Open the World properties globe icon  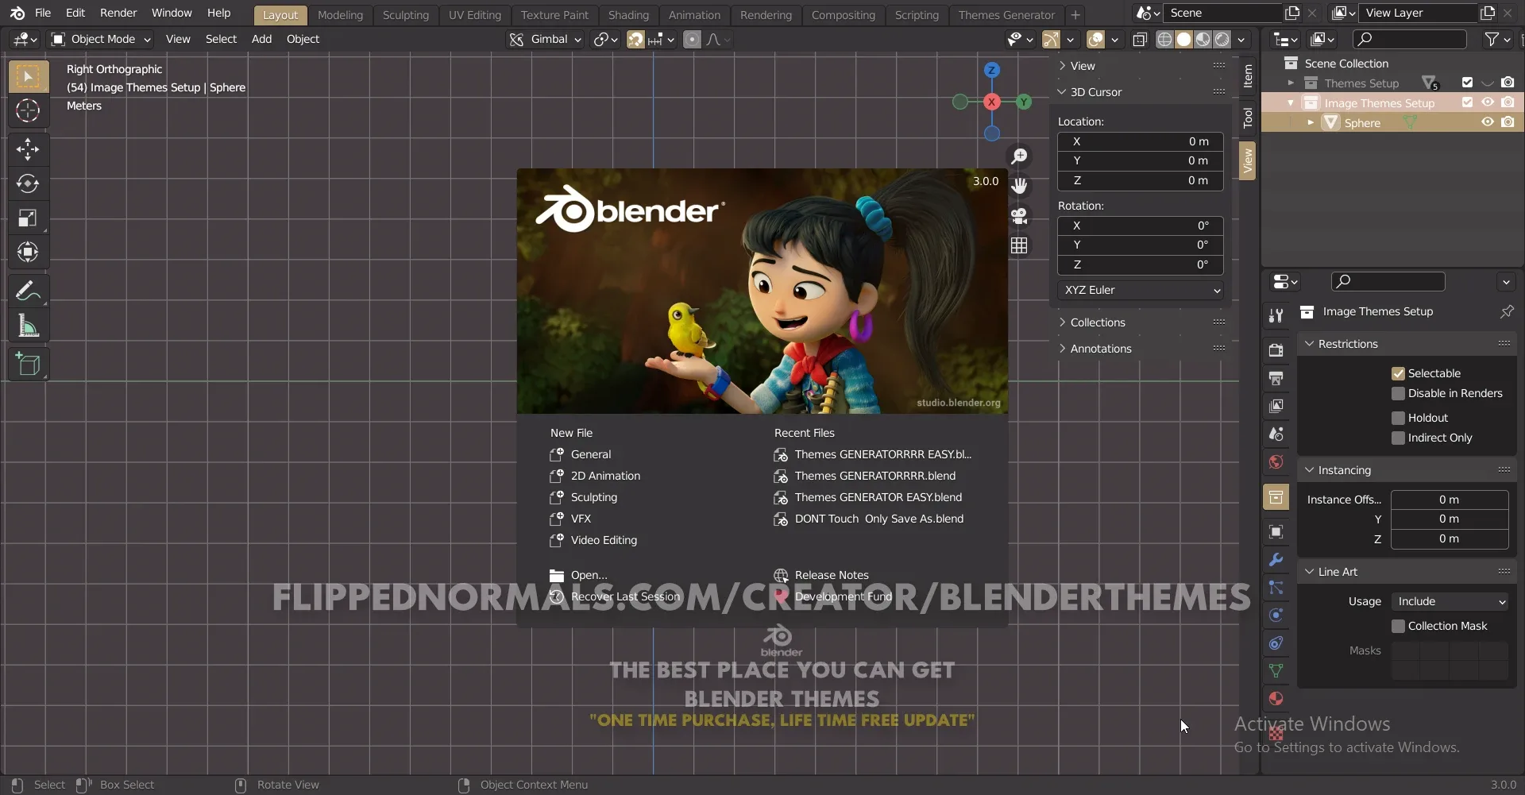(1276, 461)
